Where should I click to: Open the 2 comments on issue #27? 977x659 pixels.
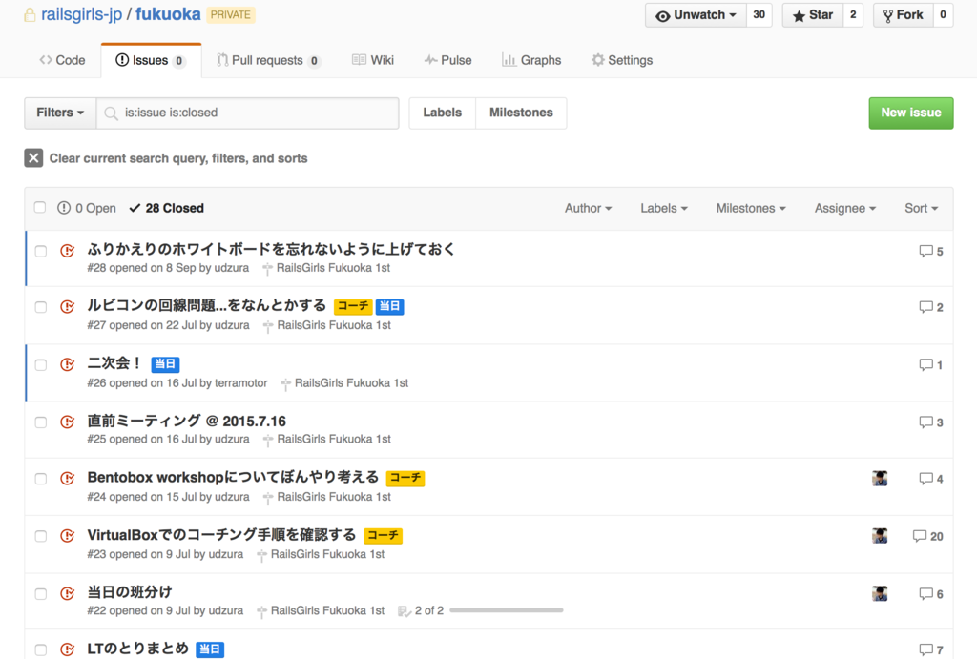pos(931,307)
